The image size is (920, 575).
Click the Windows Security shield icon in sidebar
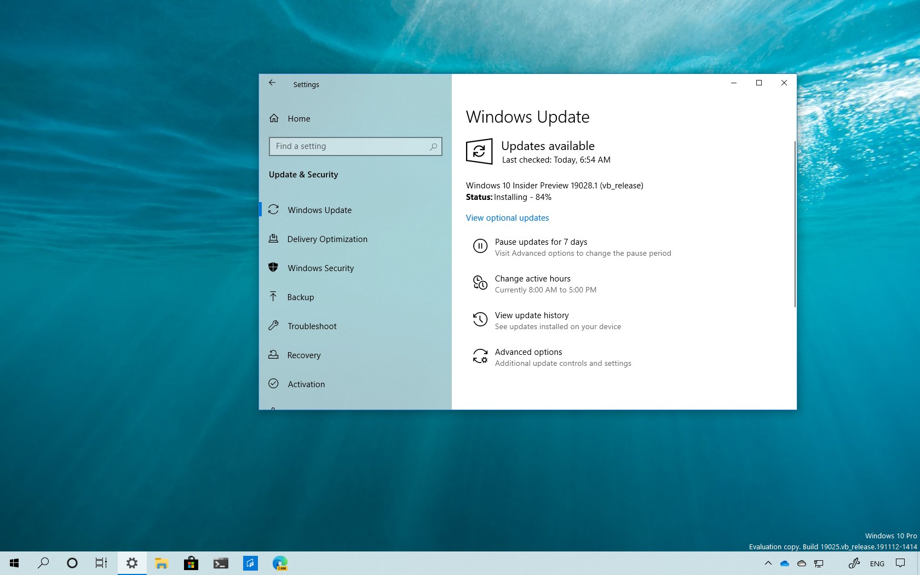(274, 267)
